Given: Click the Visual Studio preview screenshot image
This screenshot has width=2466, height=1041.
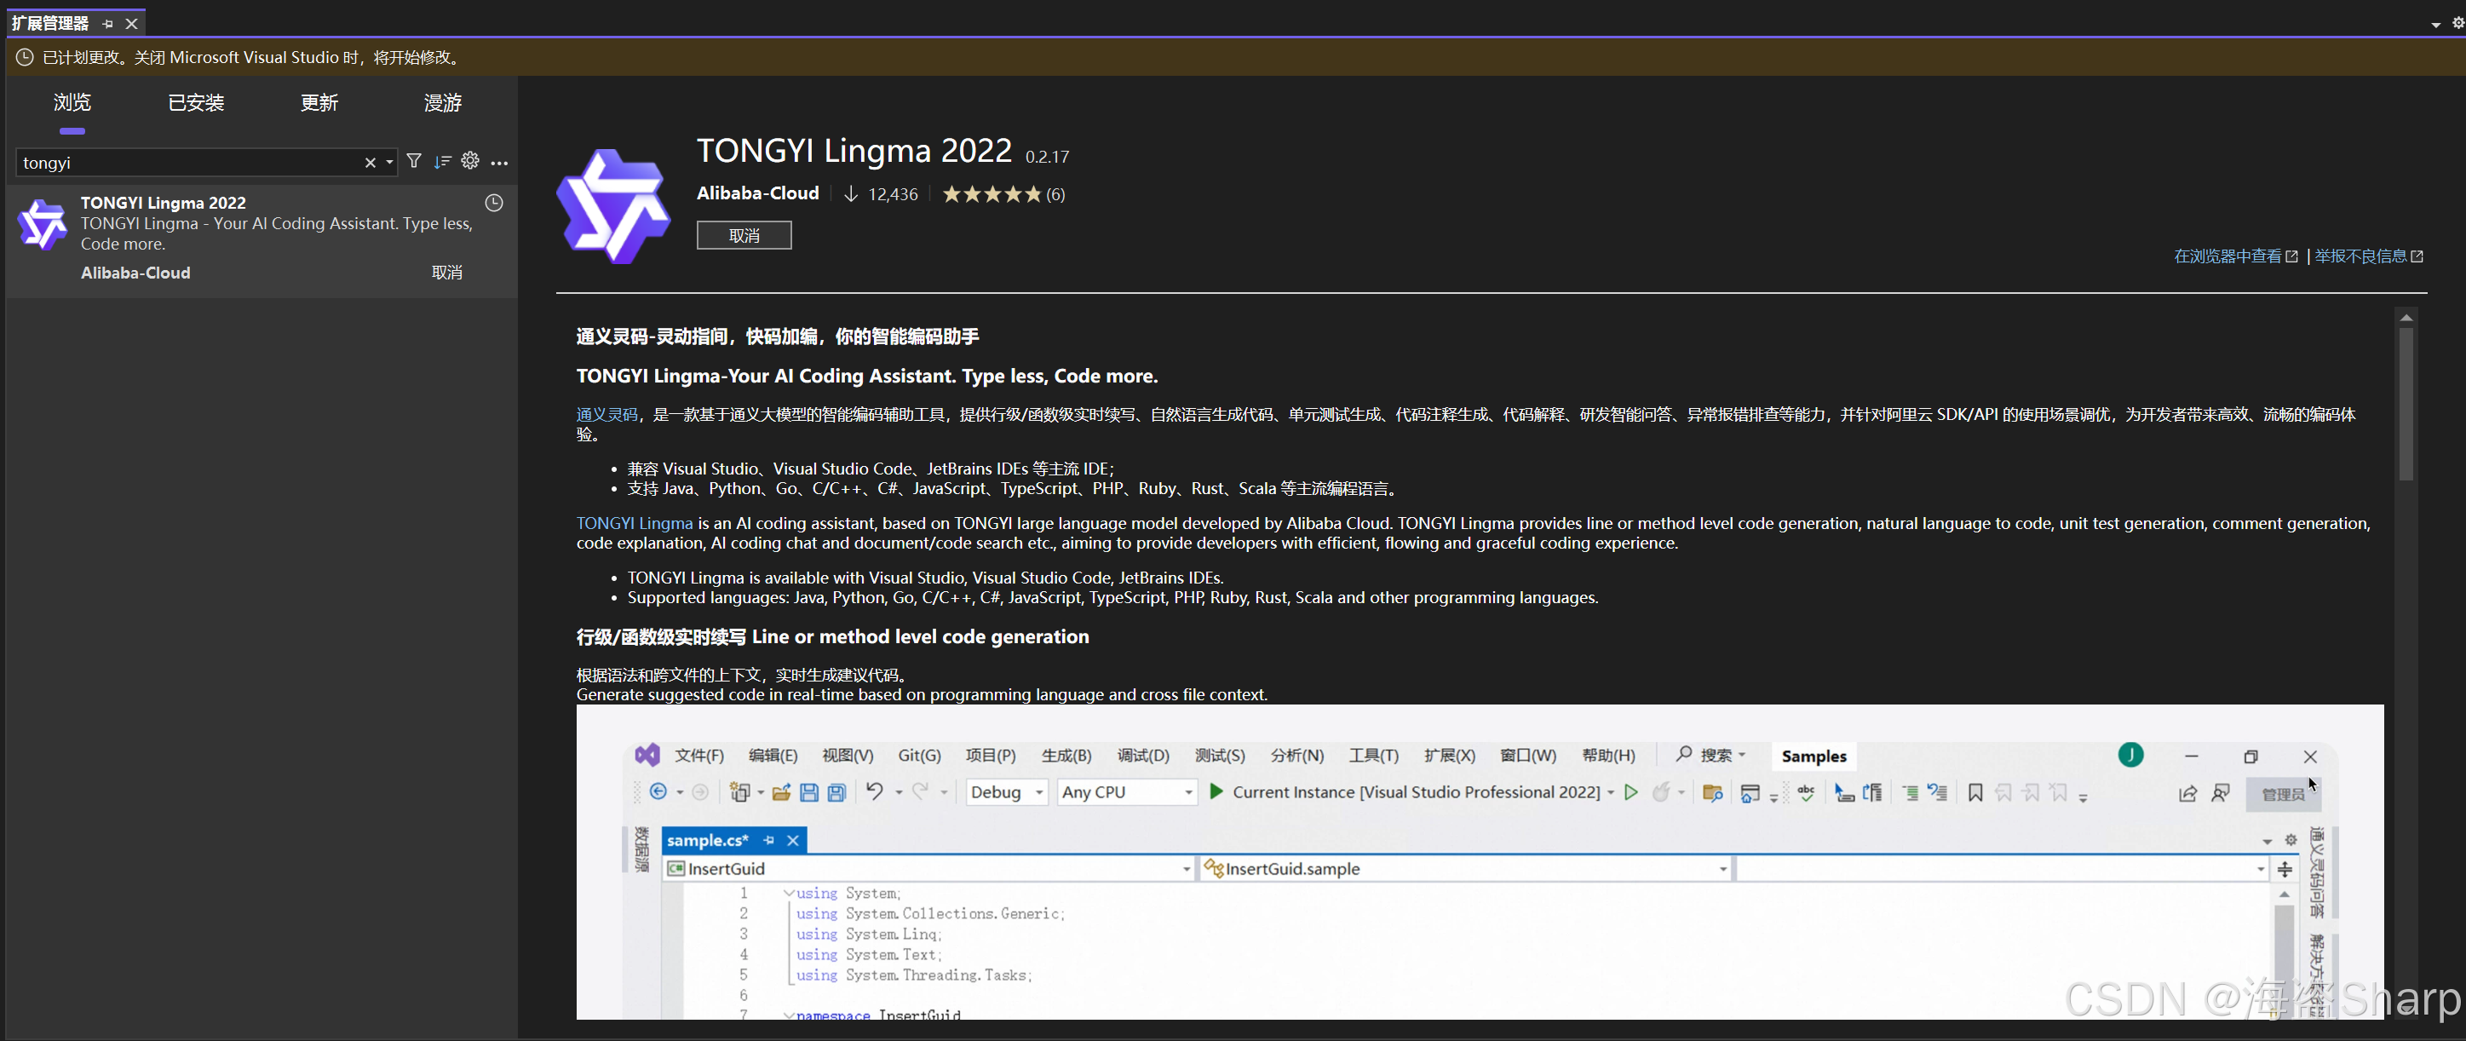Looking at the screenshot, I should pyautogui.click(x=1479, y=862).
